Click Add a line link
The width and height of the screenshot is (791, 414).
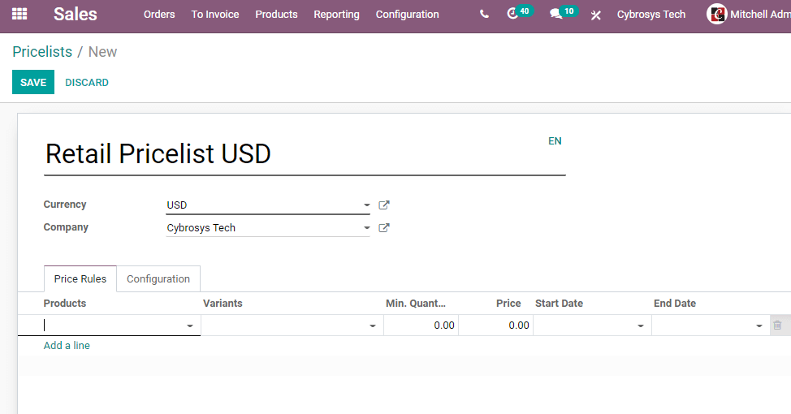[x=67, y=346]
